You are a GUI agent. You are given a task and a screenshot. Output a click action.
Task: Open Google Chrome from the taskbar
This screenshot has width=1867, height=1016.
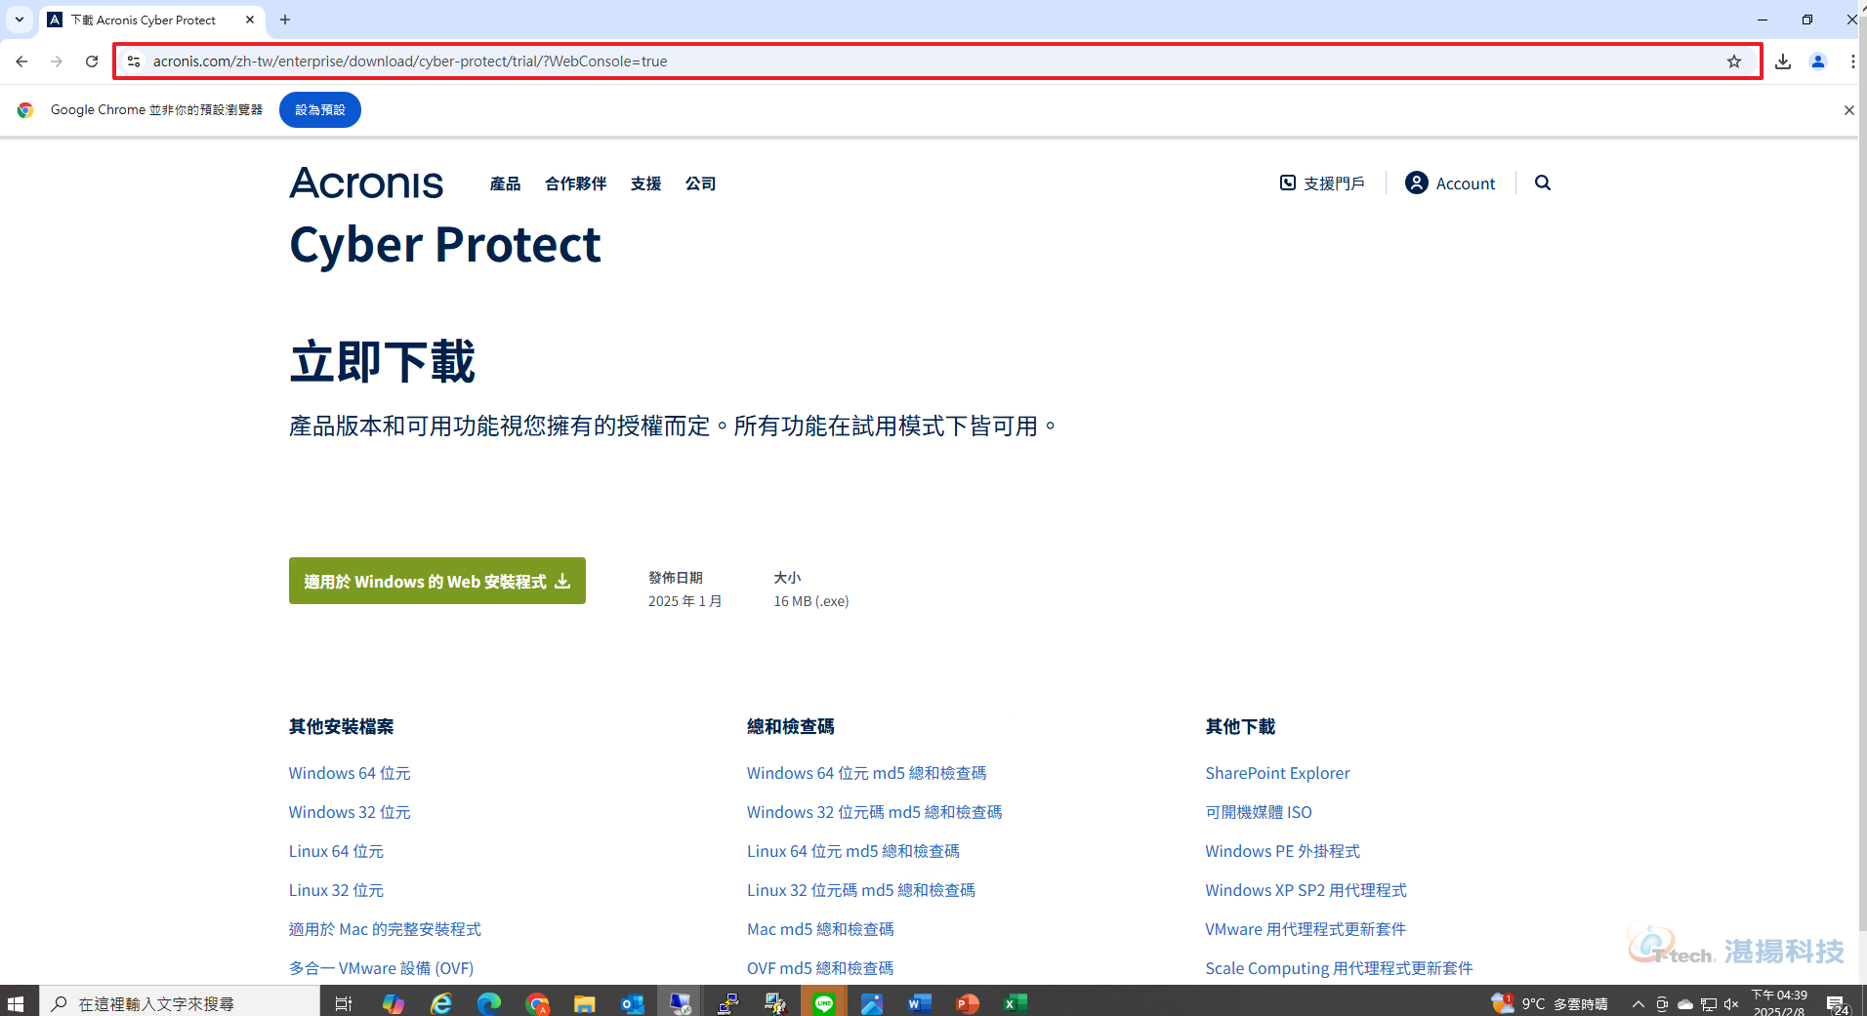(537, 1002)
